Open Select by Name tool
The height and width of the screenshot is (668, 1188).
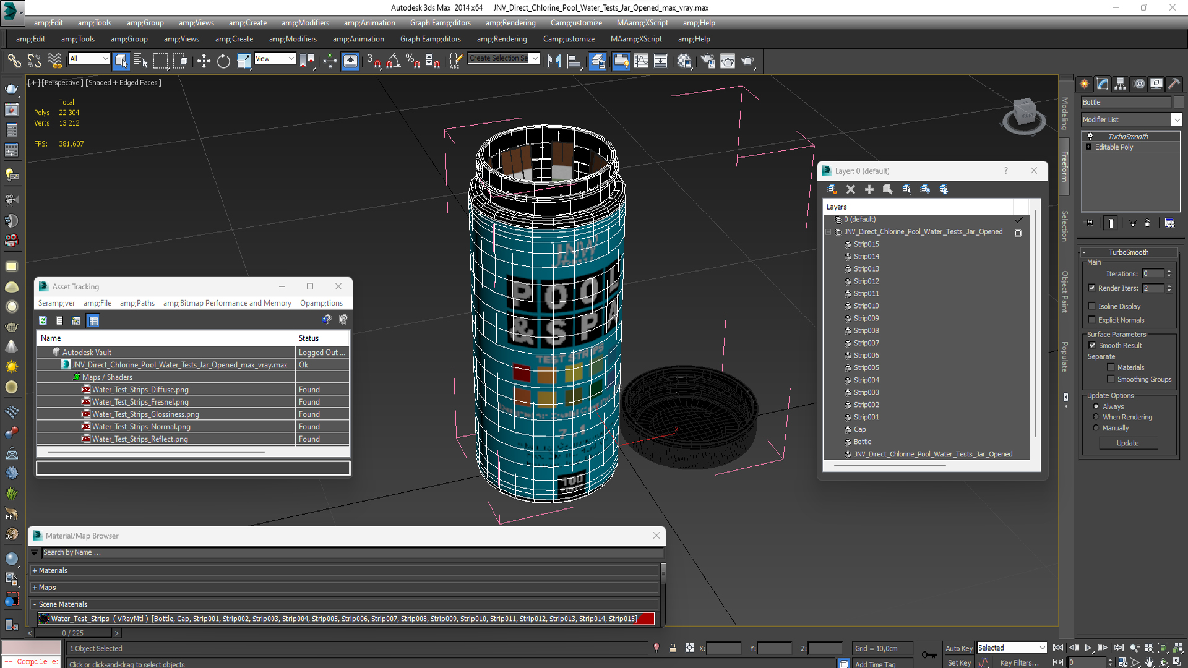click(140, 61)
